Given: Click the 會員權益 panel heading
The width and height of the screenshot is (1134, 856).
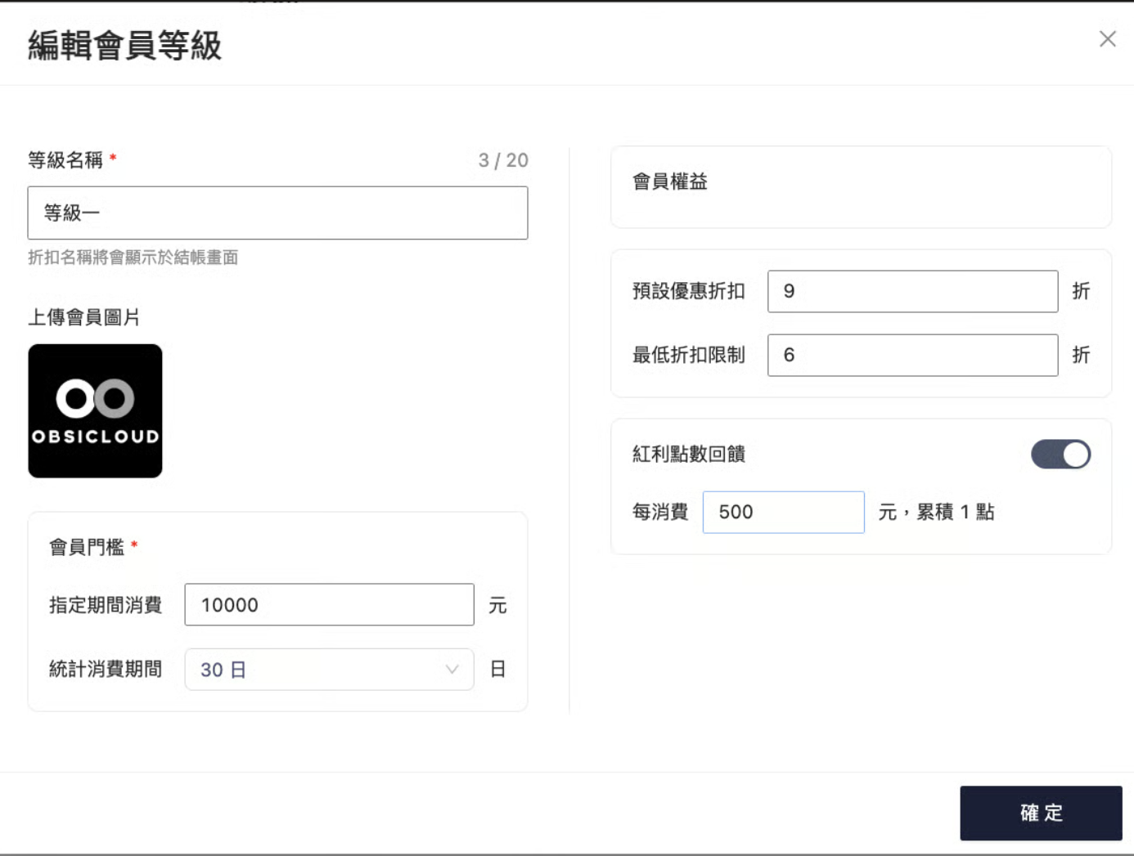Looking at the screenshot, I should [x=670, y=182].
